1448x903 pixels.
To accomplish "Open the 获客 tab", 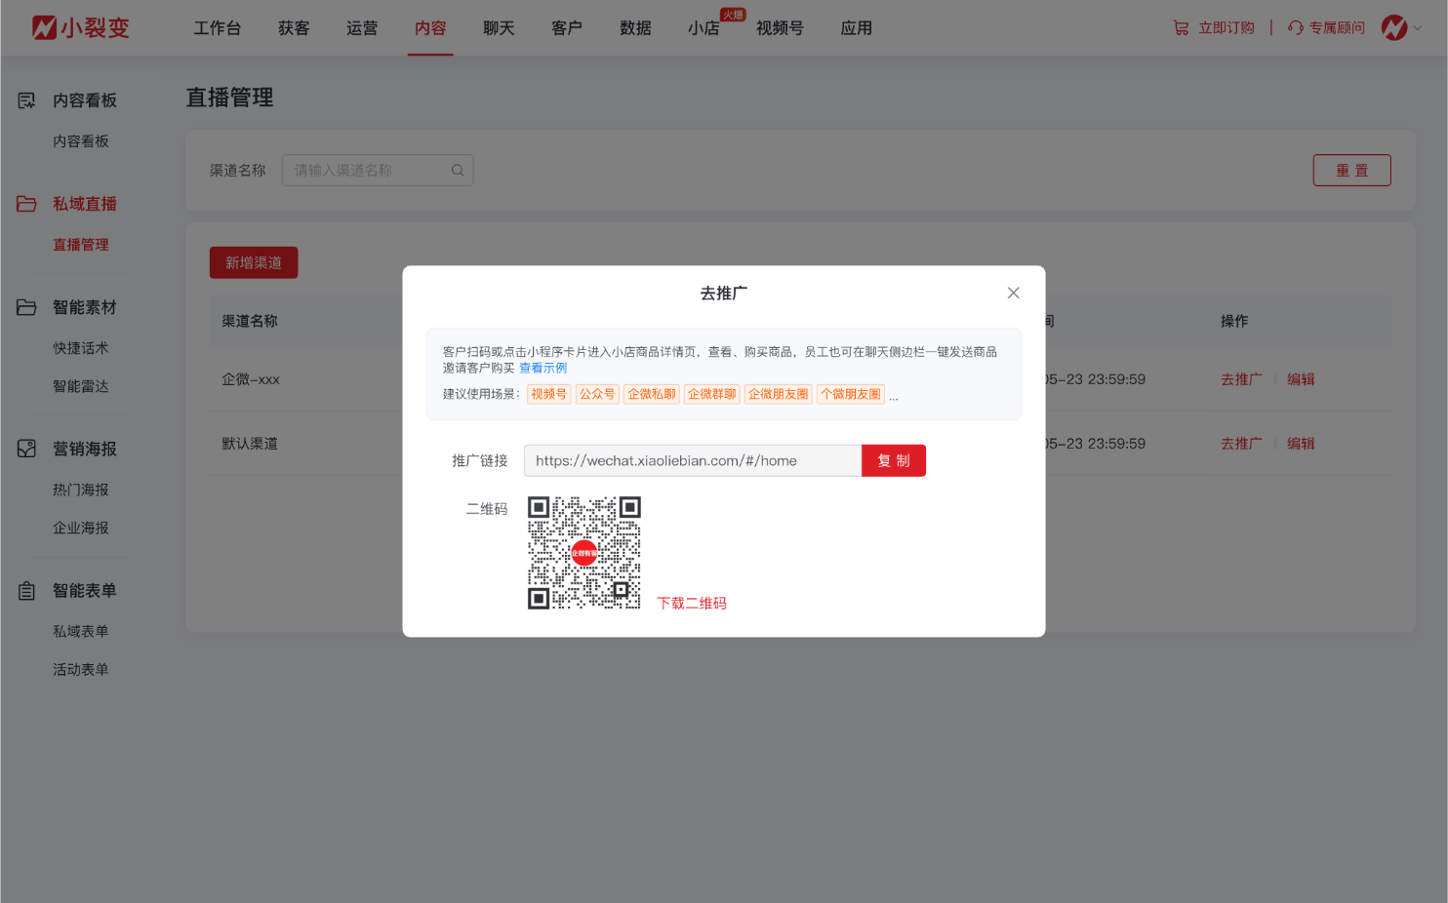I will pos(294,28).
